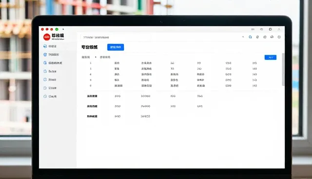312x179 pixels.
Task: Select the second filter label after the dot
Action: click(105, 57)
